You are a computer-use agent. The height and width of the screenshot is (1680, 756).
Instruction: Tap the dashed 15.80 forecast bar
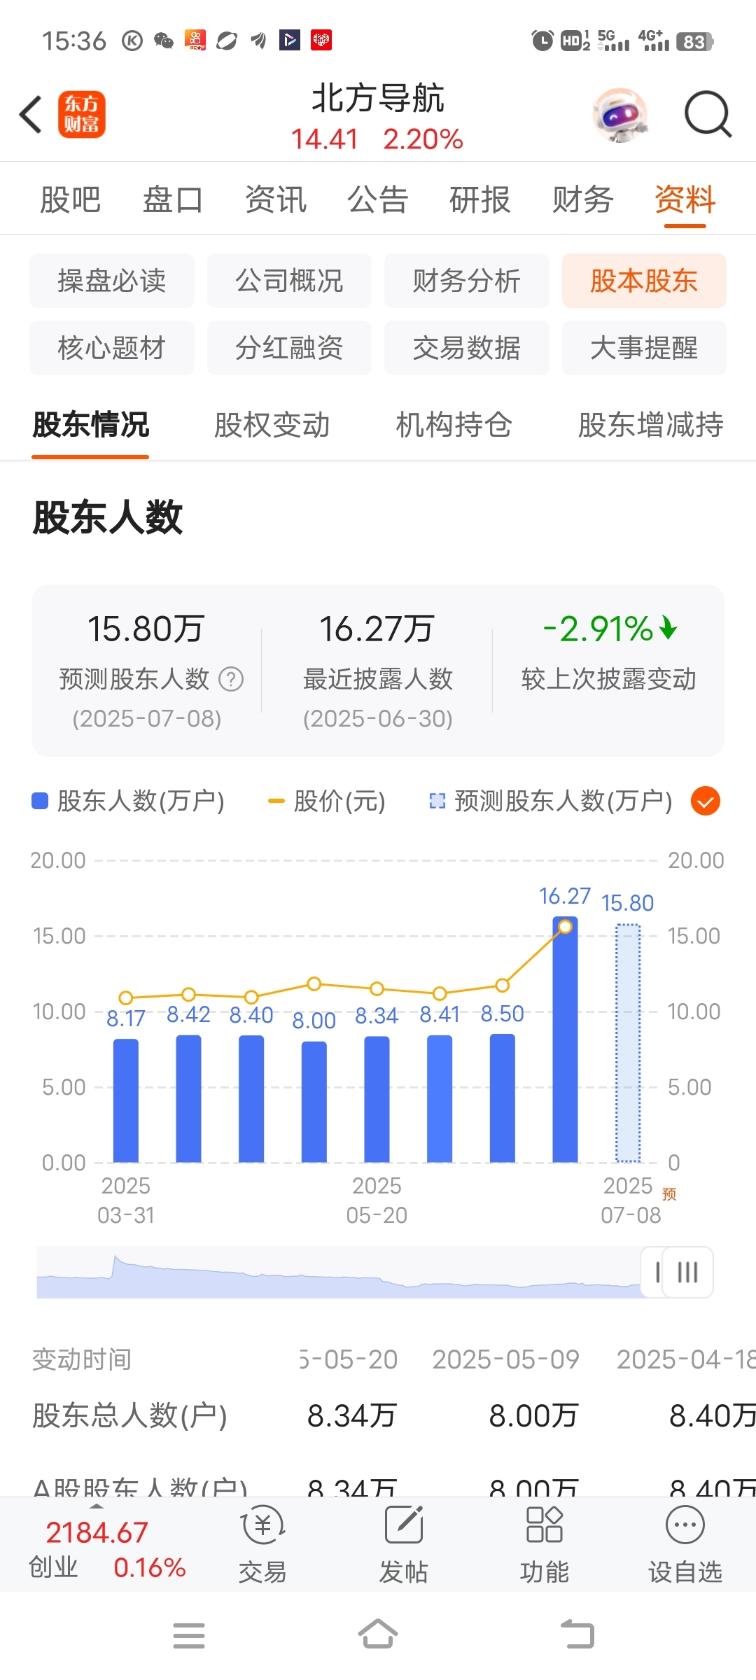(628, 1043)
